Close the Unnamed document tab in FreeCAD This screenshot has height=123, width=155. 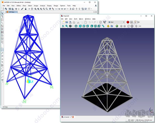click(73, 117)
